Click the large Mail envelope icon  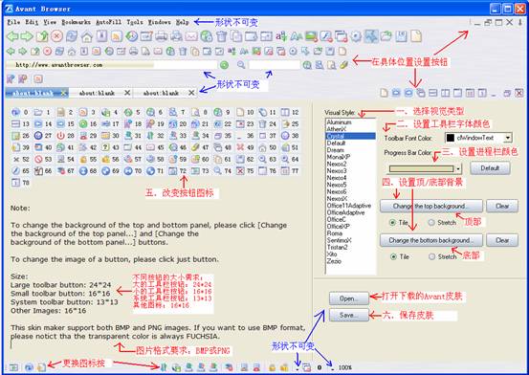191,36
